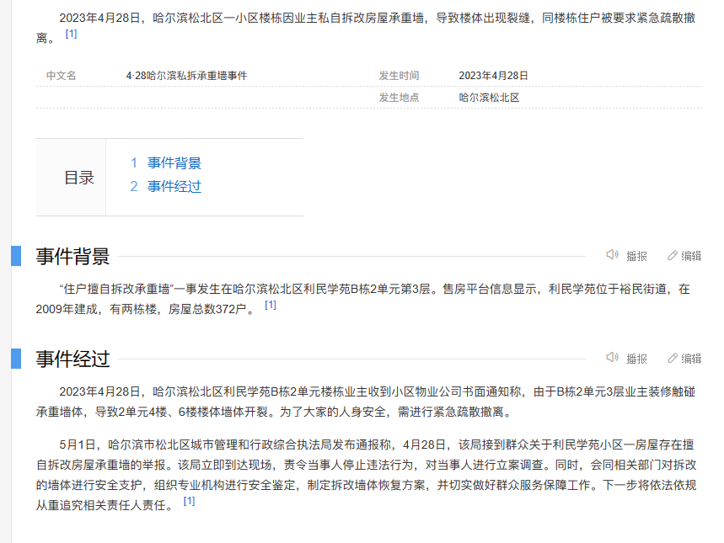Click the 发生时间 value 2023年4月28日
The height and width of the screenshot is (543, 724).
click(493, 76)
